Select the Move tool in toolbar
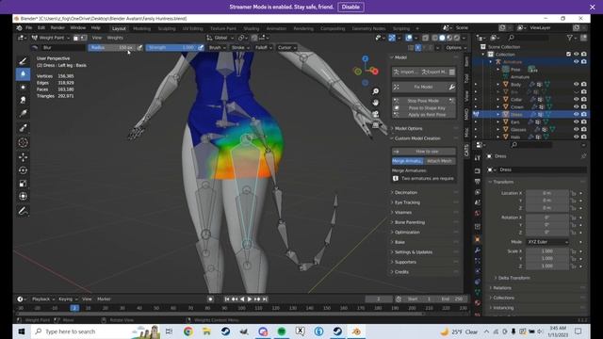 23,157
